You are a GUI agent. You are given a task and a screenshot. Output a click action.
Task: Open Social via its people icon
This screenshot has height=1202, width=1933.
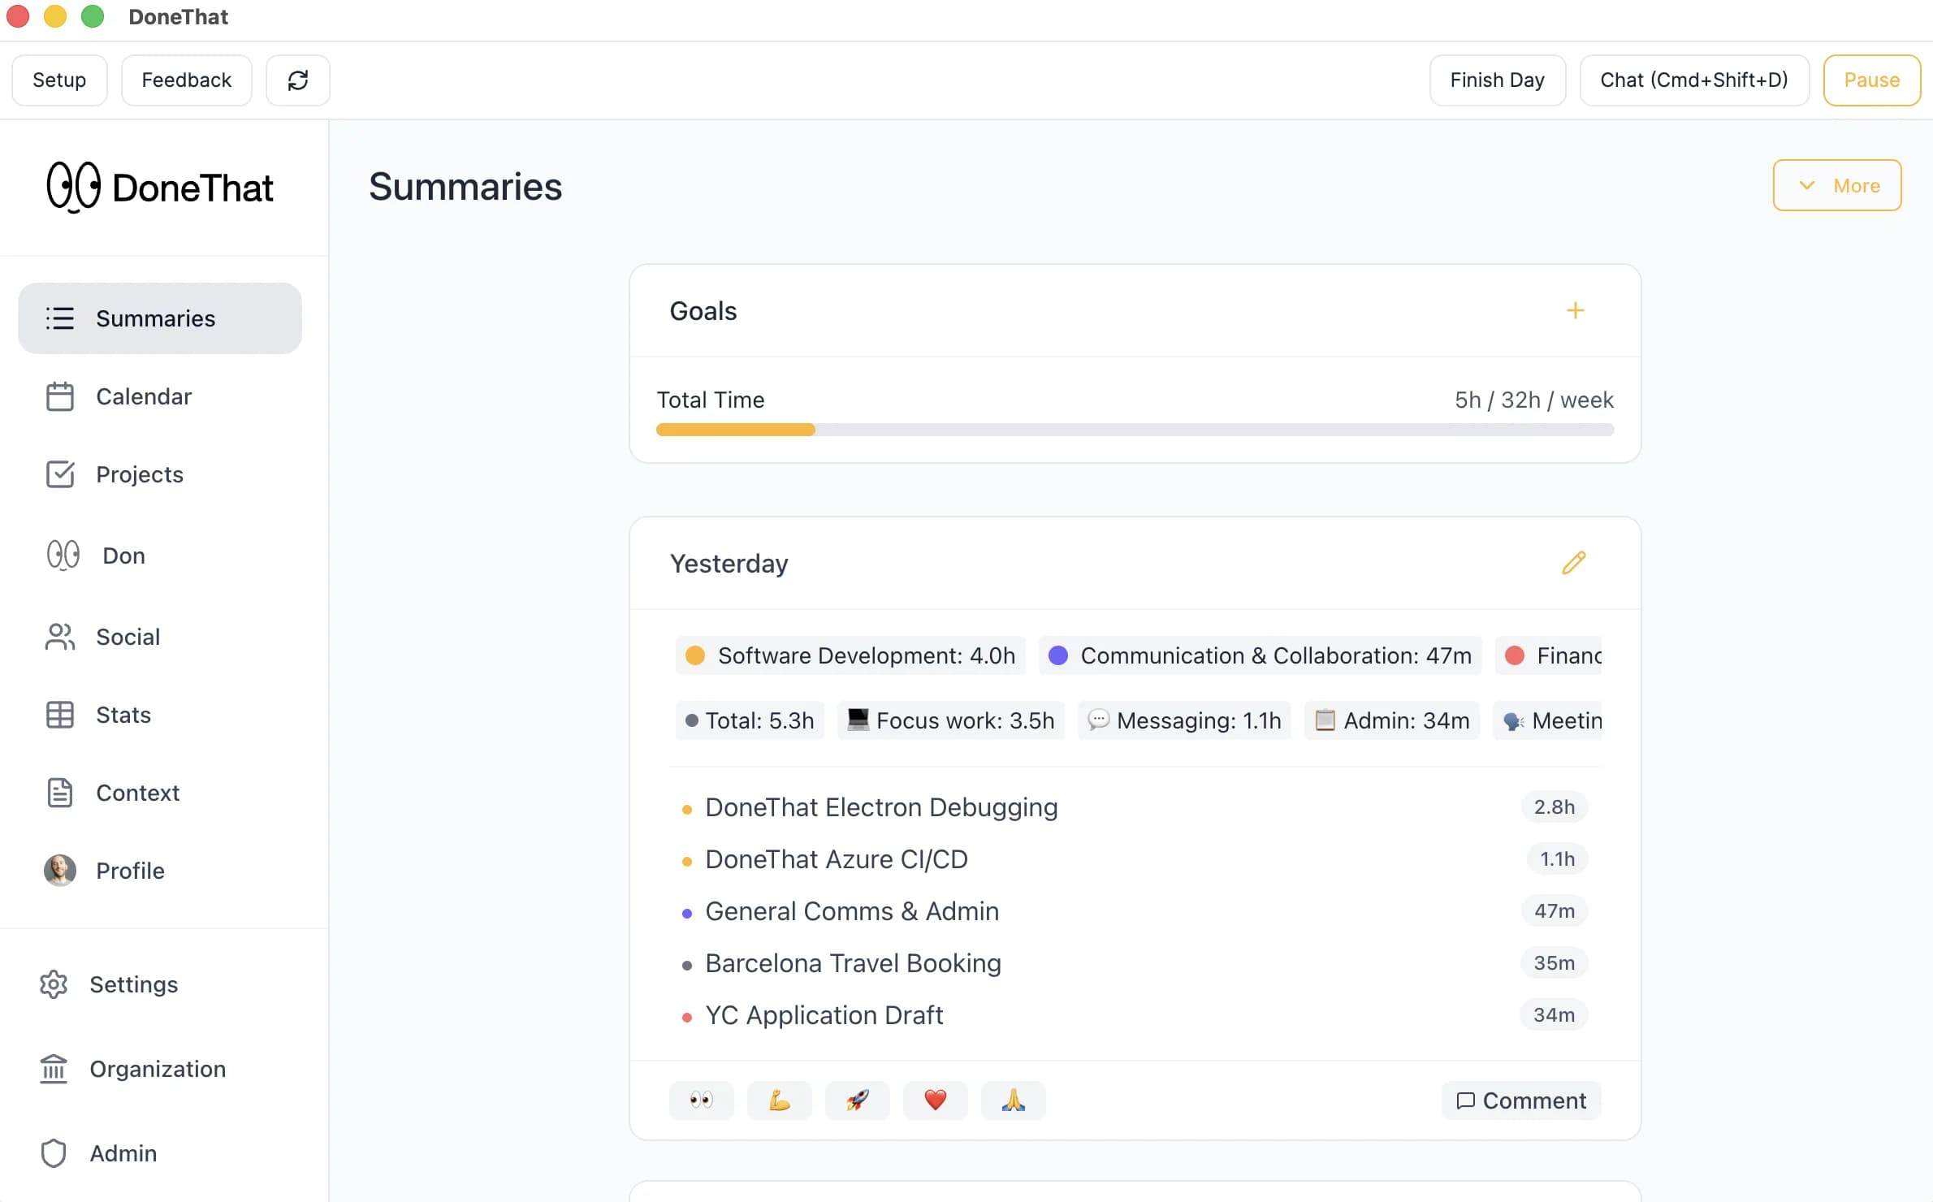click(60, 637)
